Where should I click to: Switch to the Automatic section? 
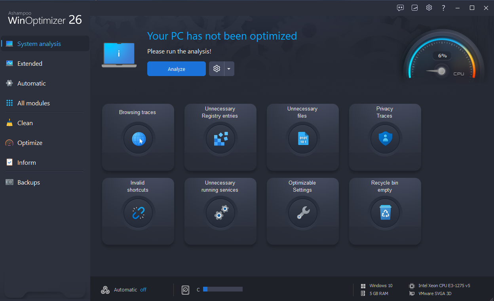click(45, 83)
